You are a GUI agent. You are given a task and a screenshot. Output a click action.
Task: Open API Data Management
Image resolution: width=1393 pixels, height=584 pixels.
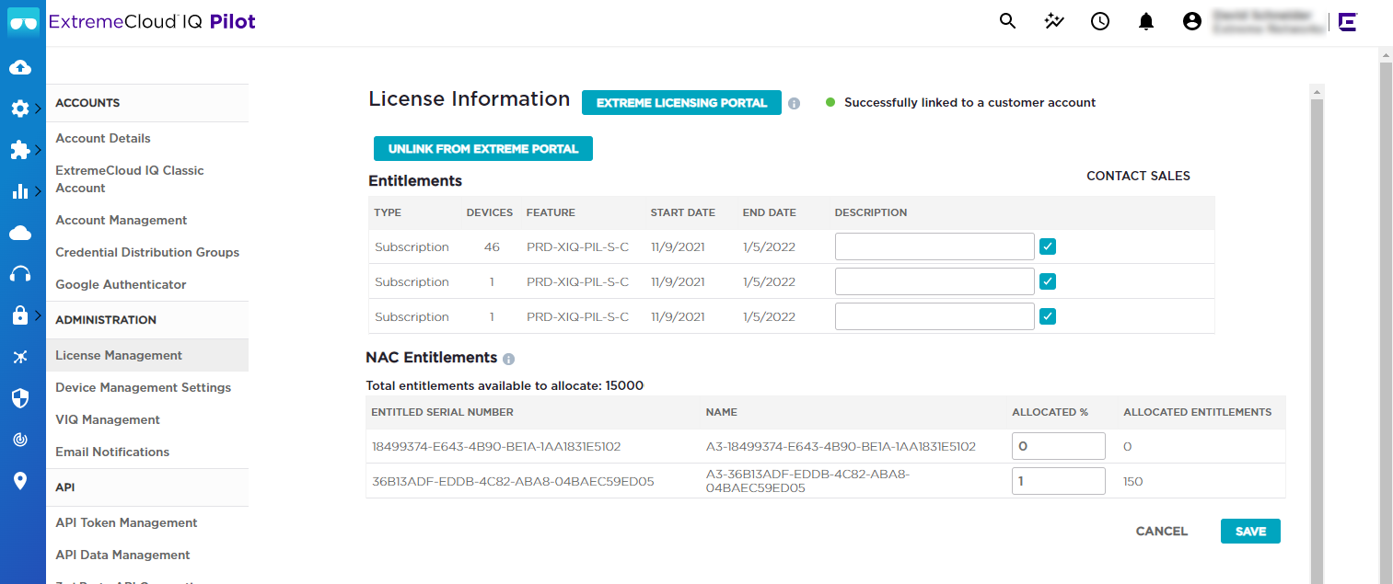(x=122, y=555)
